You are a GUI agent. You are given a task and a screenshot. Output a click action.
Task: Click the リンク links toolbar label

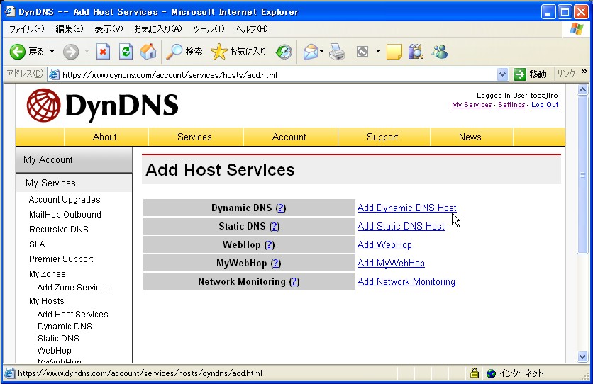point(566,74)
